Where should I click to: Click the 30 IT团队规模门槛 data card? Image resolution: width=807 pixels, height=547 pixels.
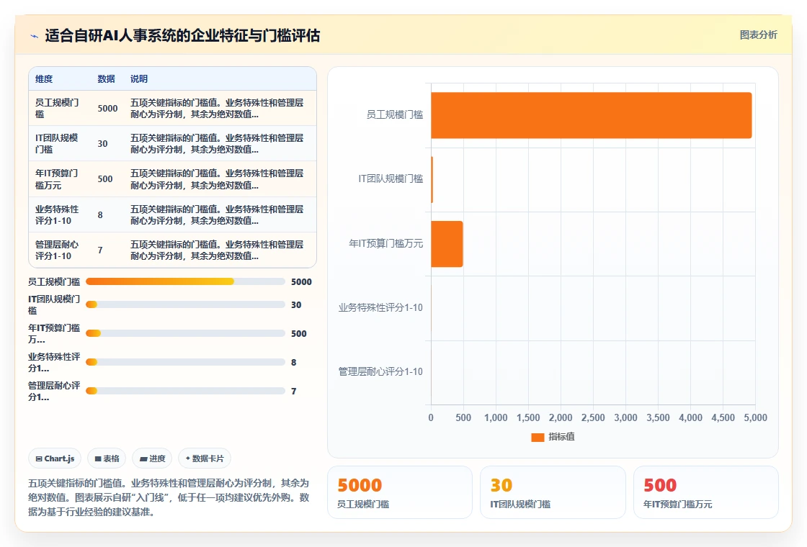tap(553, 492)
